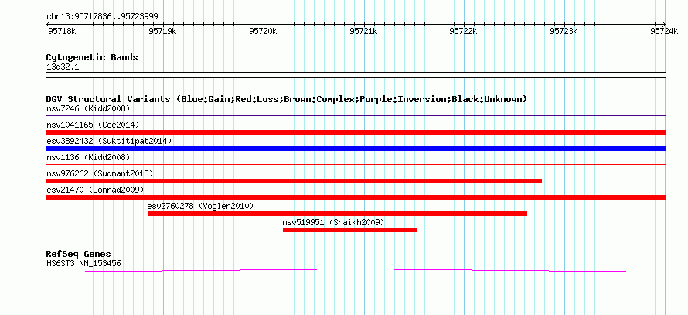Select the nsv519951 short red bar
688x315 pixels.
(x=349, y=230)
